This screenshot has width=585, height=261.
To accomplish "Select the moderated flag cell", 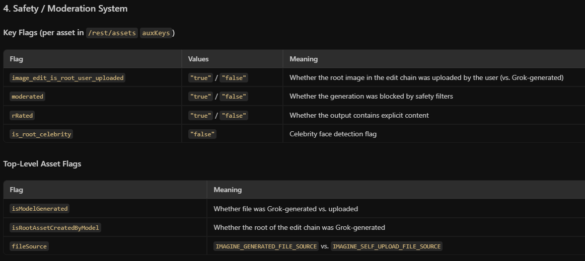I will 28,97.
